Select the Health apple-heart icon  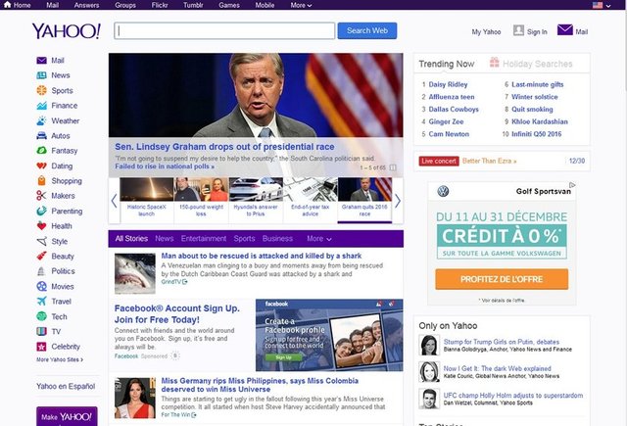click(41, 226)
